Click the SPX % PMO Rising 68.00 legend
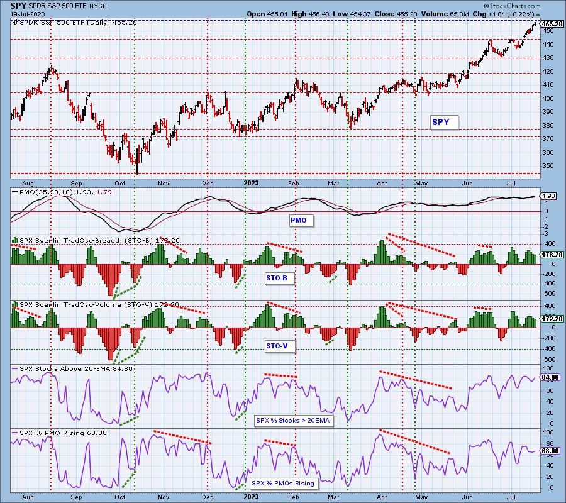Viewport: 566px width, 503px height. (x=63, y=433)
